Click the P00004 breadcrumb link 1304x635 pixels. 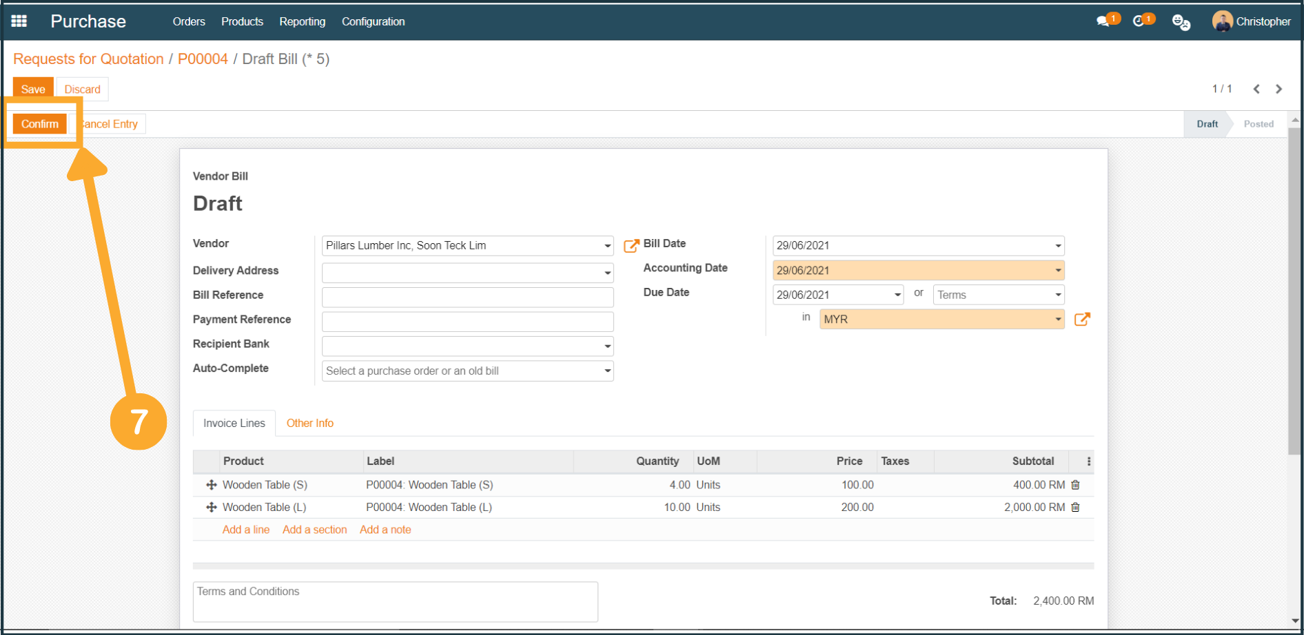click(203, 59)
